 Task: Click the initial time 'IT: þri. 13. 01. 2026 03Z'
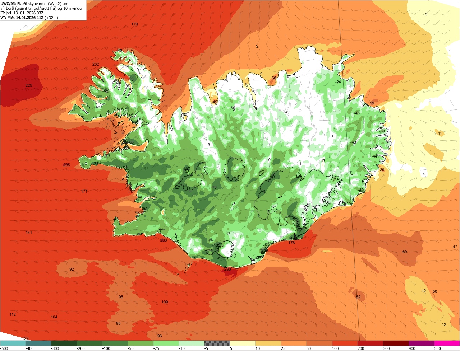(x=22, y=13)
